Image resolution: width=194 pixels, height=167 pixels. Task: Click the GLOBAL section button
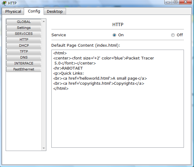(x=24, y=22)
